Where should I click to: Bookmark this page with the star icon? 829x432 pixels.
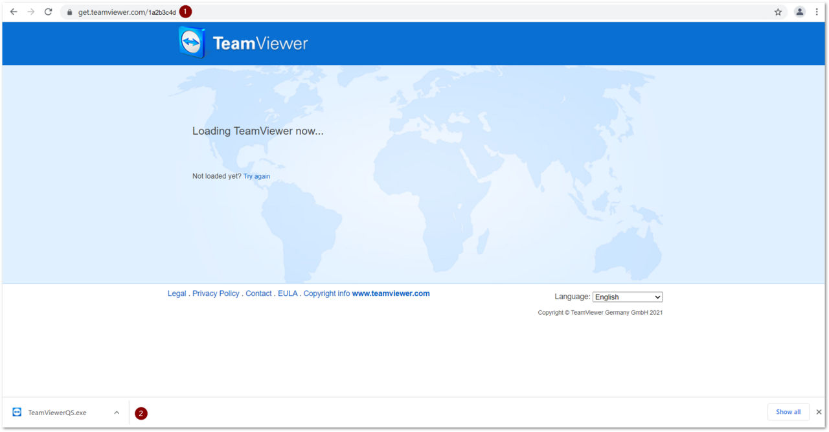coord(778,12)
